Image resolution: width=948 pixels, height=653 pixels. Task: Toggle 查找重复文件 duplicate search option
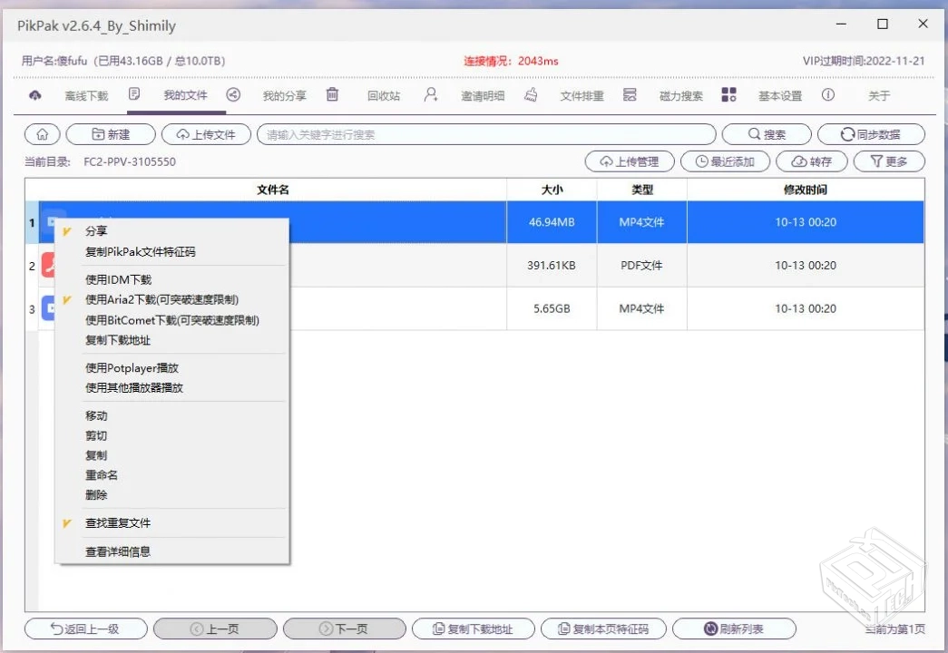[x=121, y=522]
